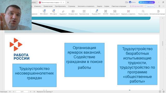Jump to the last page arrow
Screen dimensions: 166x93
click(34, 92)
